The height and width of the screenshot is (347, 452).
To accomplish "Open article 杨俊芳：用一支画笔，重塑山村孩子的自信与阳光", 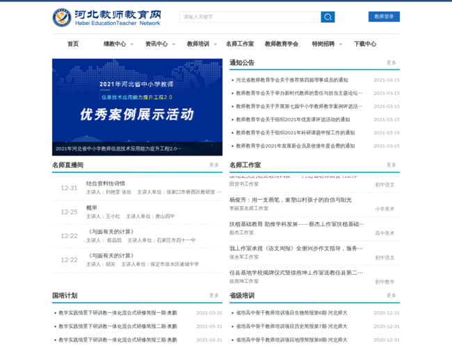I will [x=291, y=200].
